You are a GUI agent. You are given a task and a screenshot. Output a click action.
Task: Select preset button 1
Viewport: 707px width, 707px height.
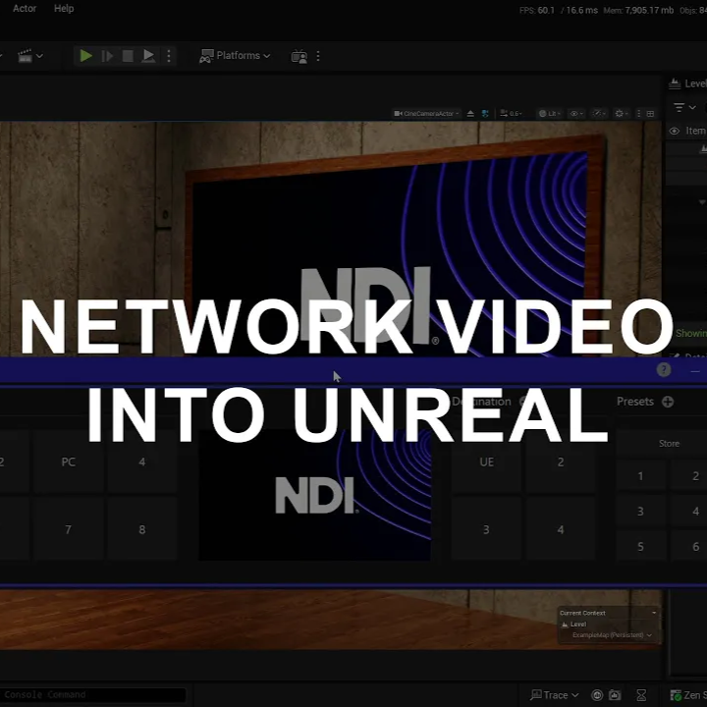tap(640, 475)
